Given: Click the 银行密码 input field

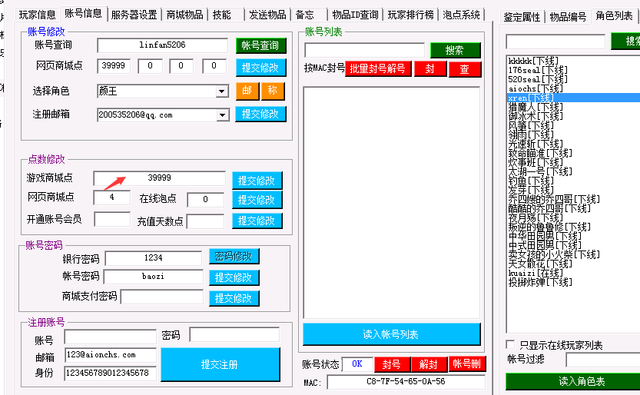Looking at the screenshot, I should tap(154, 258).
